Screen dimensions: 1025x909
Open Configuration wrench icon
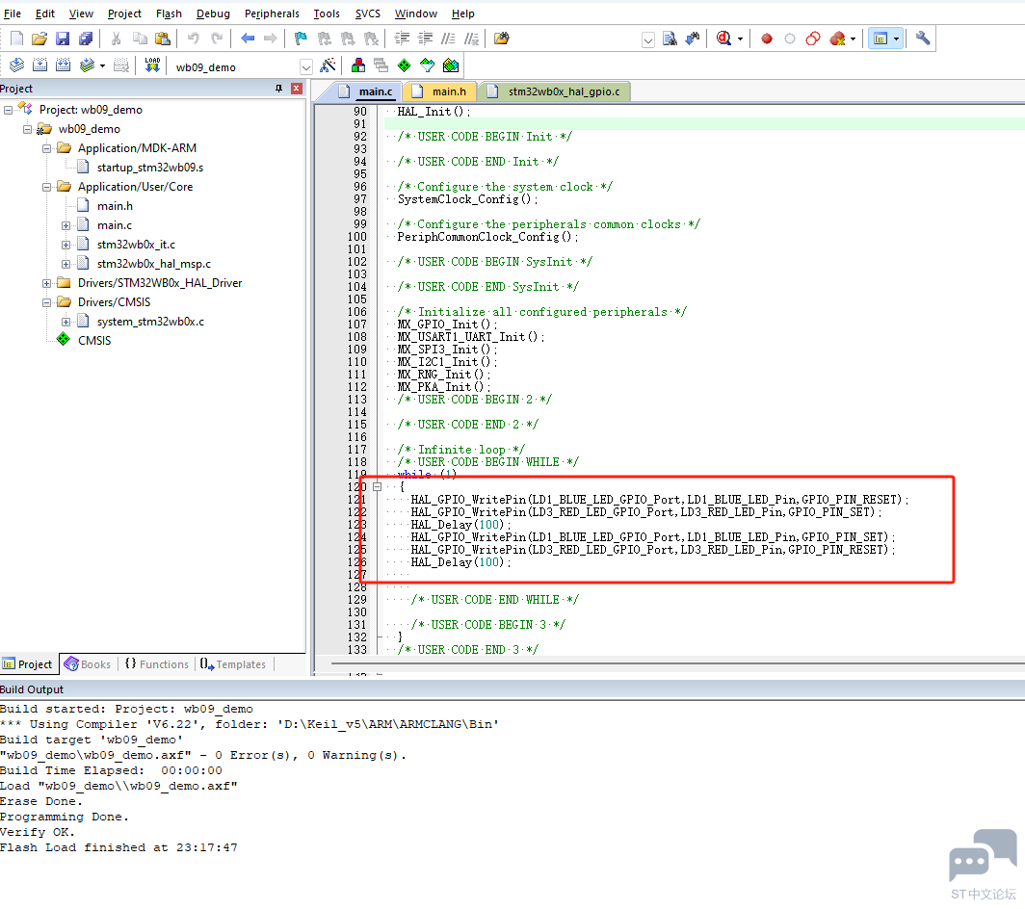(922, 39)
